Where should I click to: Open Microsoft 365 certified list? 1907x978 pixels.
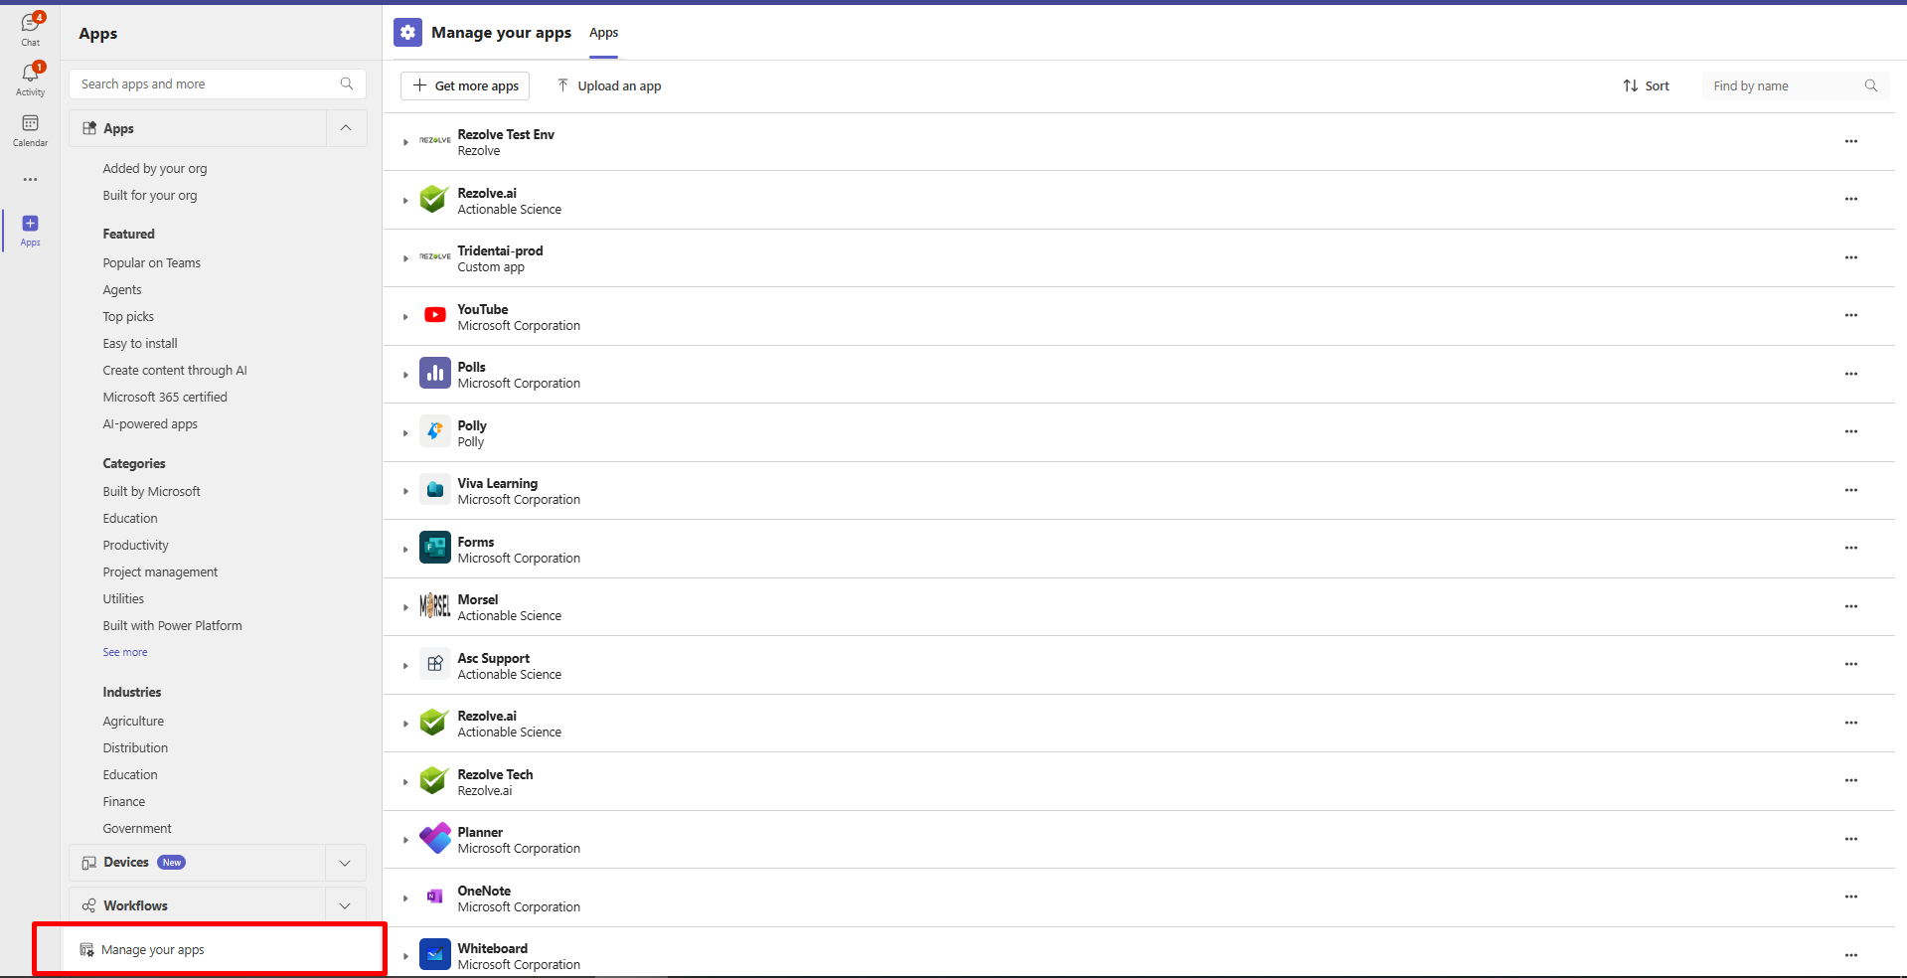pos(165,398)
